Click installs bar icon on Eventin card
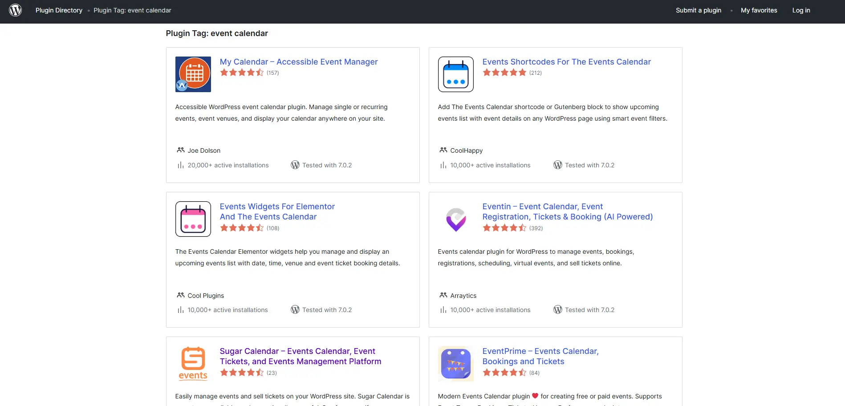 tap(443, 310)
